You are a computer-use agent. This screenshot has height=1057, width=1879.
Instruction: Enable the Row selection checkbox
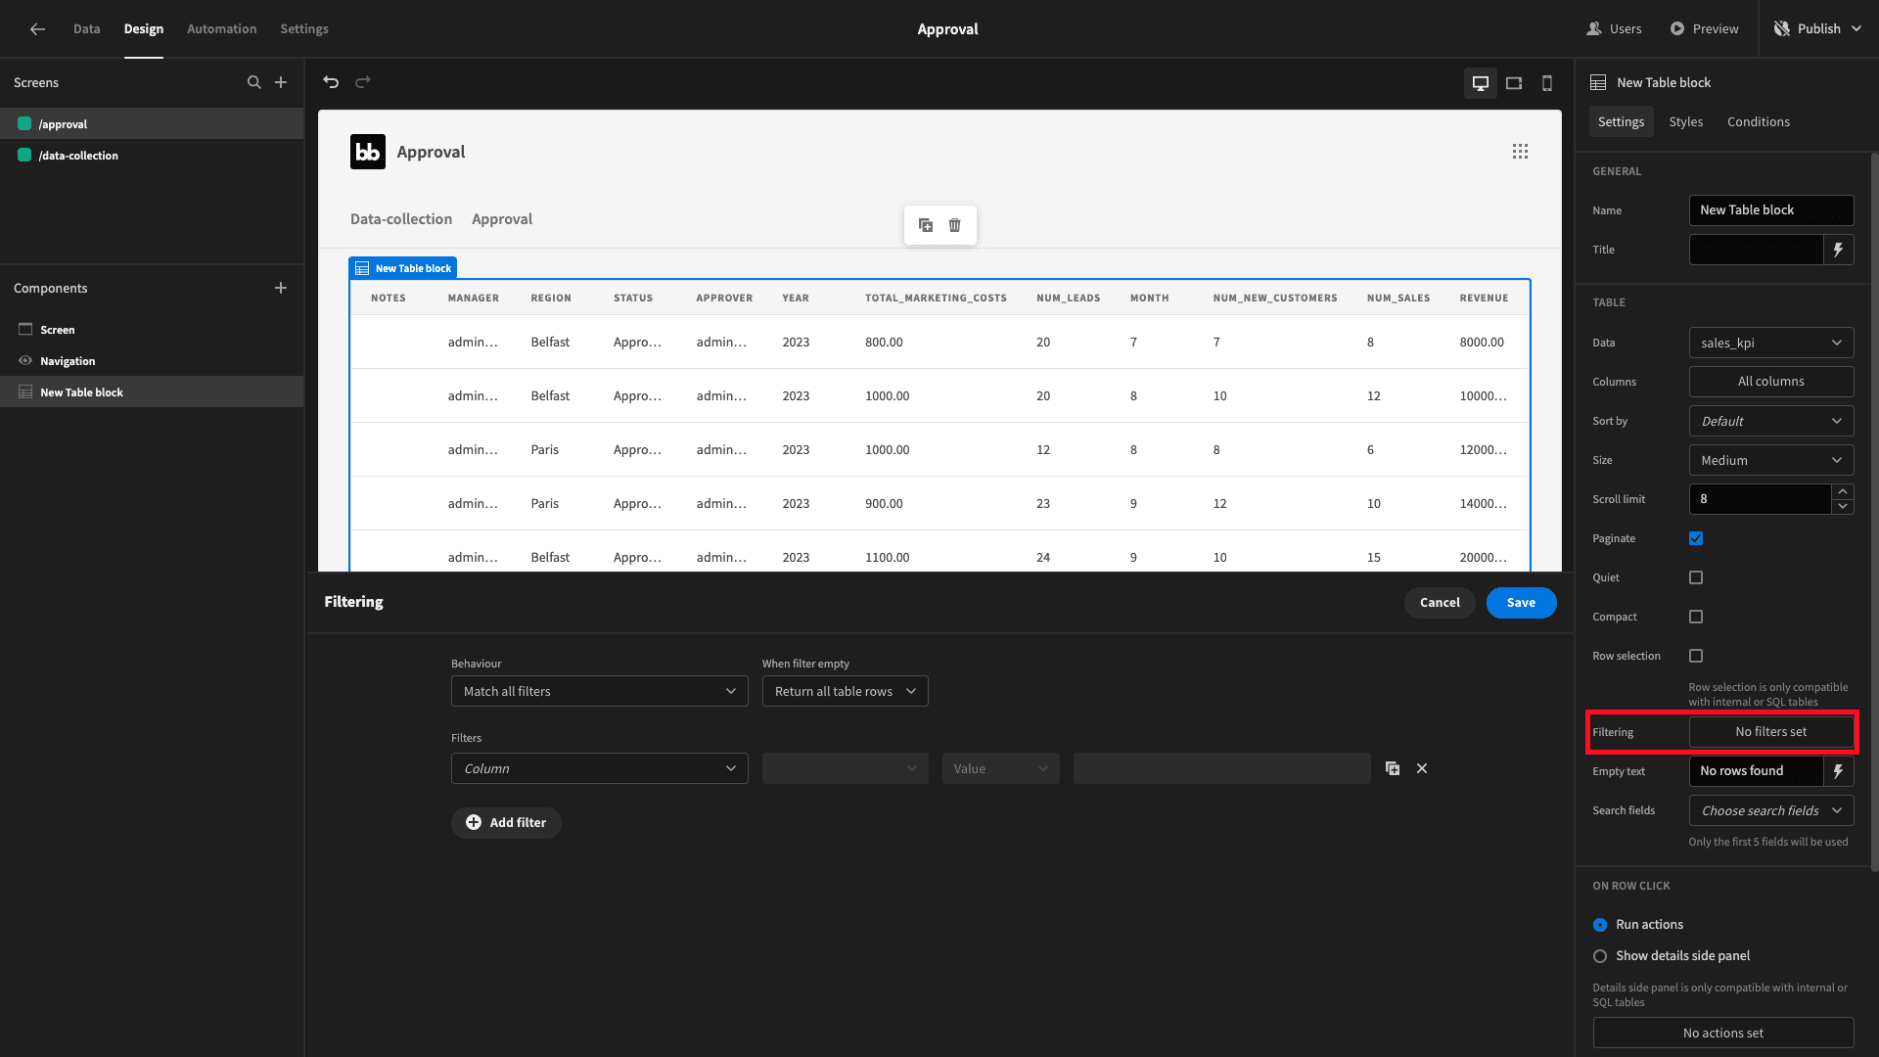1696,656
